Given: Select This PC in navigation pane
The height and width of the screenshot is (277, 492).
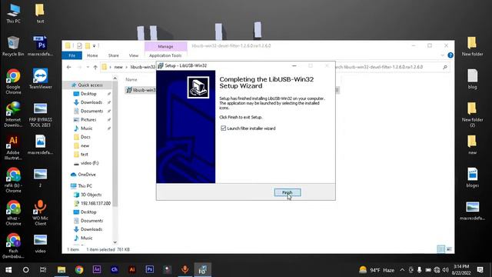Looking at the screenshot, I should pyautogui.click(x=85, y=186).
